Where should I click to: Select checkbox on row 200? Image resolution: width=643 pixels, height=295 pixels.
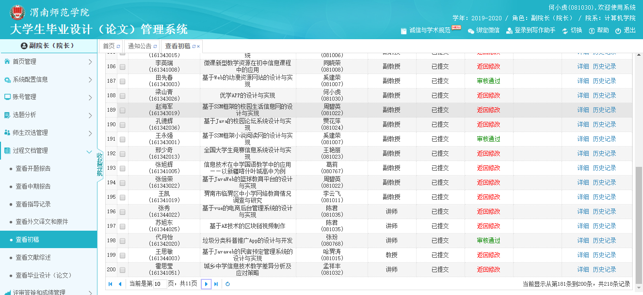tap(122, 270)
